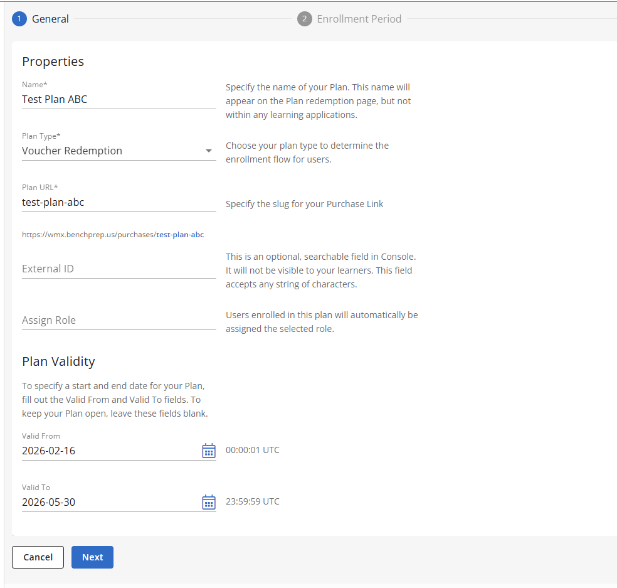Click the step 2 numbered circle

coord(304,19)
